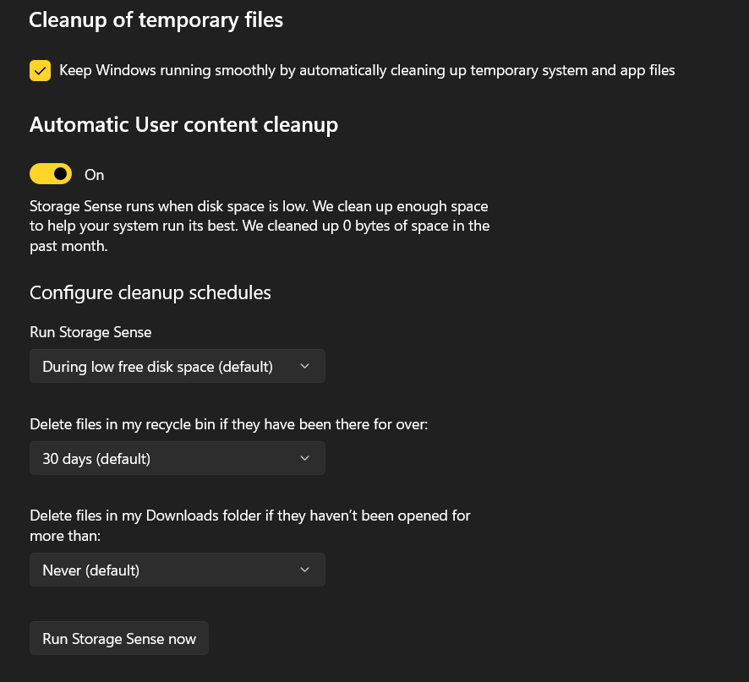Image resolution: width=749 pixels, height=682 pixels.
Task: Click the chevron on recycle bin schedule dropdown
Action: click(304, 458)
